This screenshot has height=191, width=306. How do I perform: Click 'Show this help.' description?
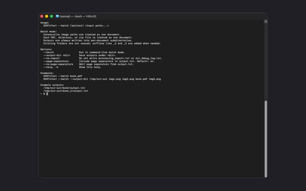pos(90,67)
